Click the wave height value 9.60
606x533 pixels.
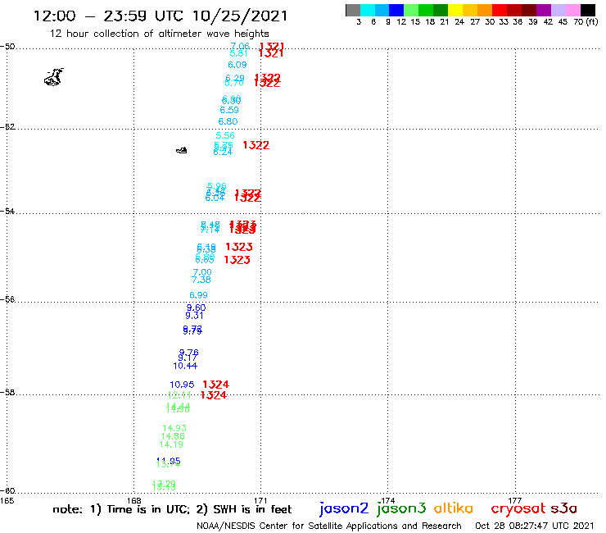click(196, 307)
